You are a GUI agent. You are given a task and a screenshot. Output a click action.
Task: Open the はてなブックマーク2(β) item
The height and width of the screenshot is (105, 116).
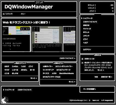click(x=52, y=77)
